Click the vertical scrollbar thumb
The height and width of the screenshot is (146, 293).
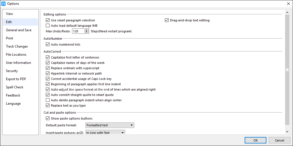(287, 70)
